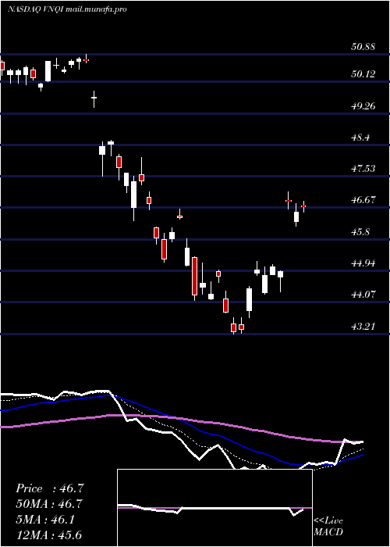Viewport: 390px width, 547px height.
Task: Click the 46.67 price level label
Action: (x=363, y=200)
